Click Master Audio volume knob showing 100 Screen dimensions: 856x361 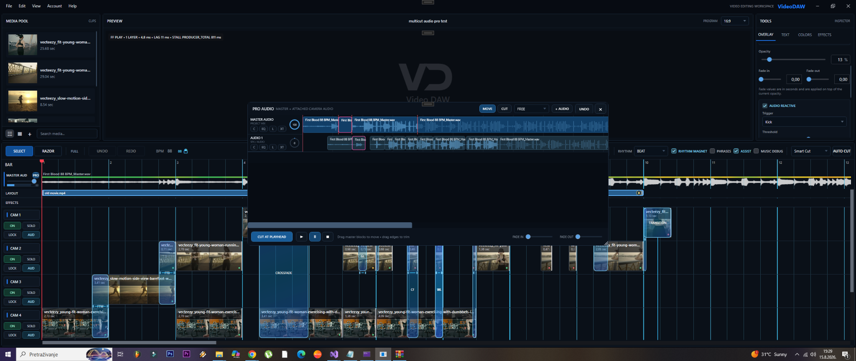click(295, 125)
